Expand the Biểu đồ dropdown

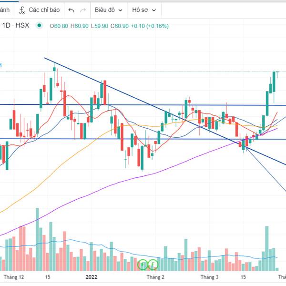coord(109,10)
